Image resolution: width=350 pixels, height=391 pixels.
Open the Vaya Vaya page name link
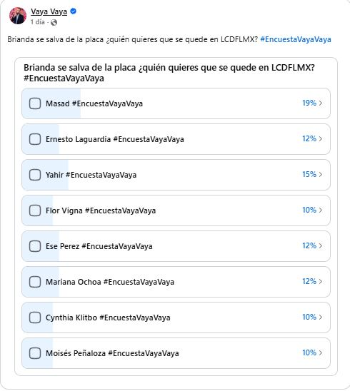click(49, 11)
